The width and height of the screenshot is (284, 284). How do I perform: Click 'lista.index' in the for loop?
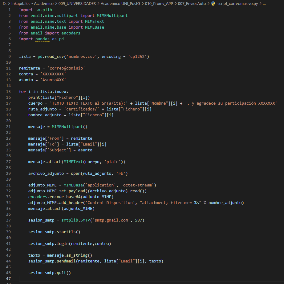[x=54, y=91]
